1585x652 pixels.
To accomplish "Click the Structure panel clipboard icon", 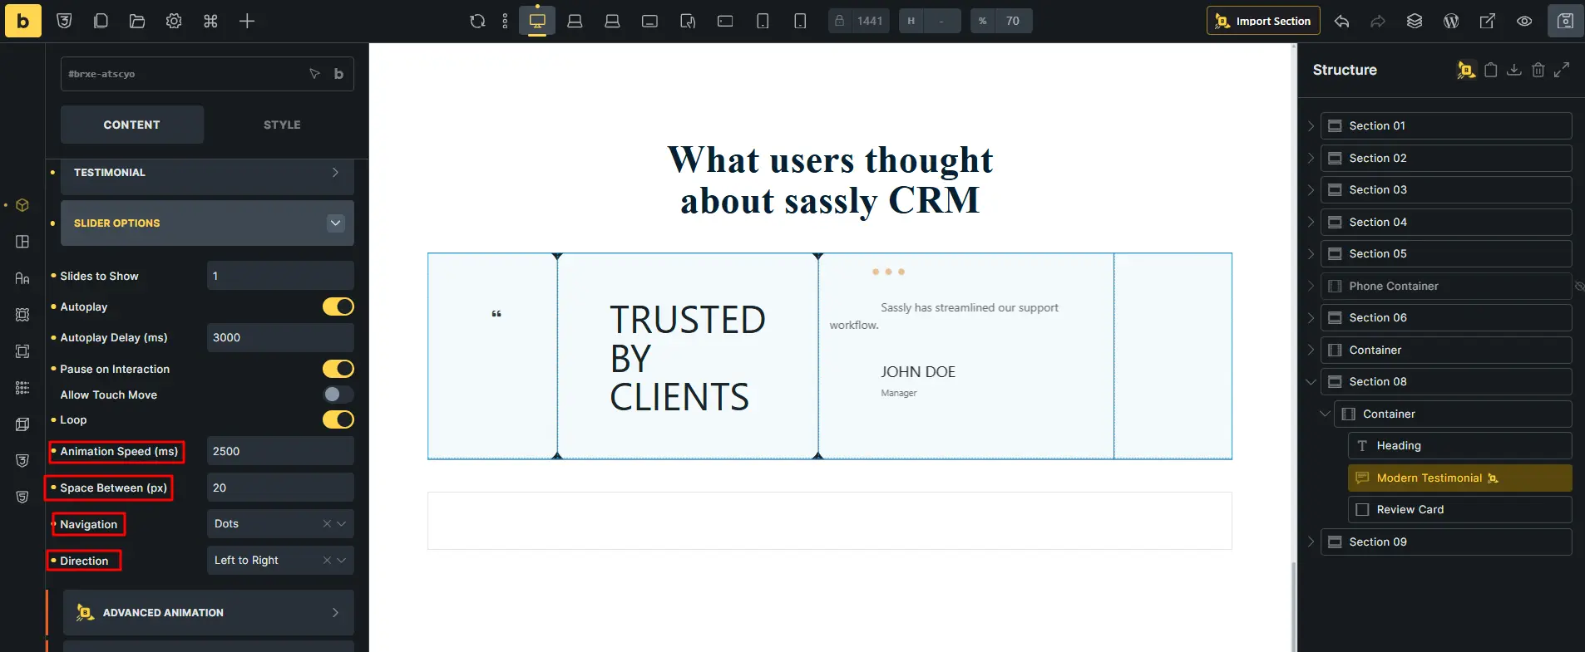I will point(1491,70).
